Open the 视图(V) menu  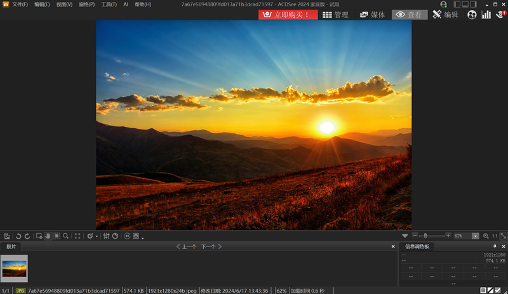[x=64, y=4]
